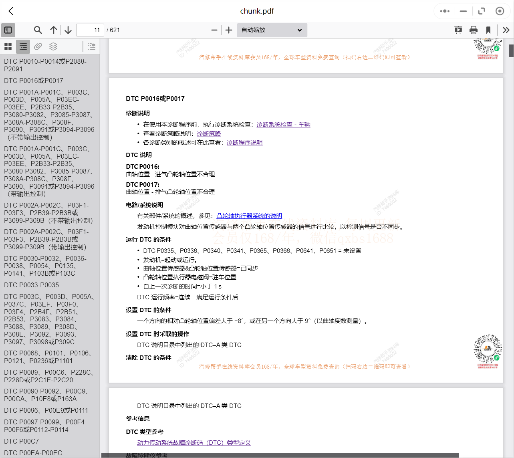Go to previous page arrow
The height and width of the screenshot is (458, 514).
(53, 30)
